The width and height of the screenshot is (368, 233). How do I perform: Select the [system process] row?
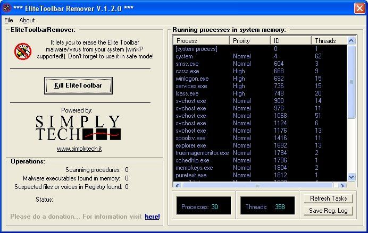tap(260, 49)
